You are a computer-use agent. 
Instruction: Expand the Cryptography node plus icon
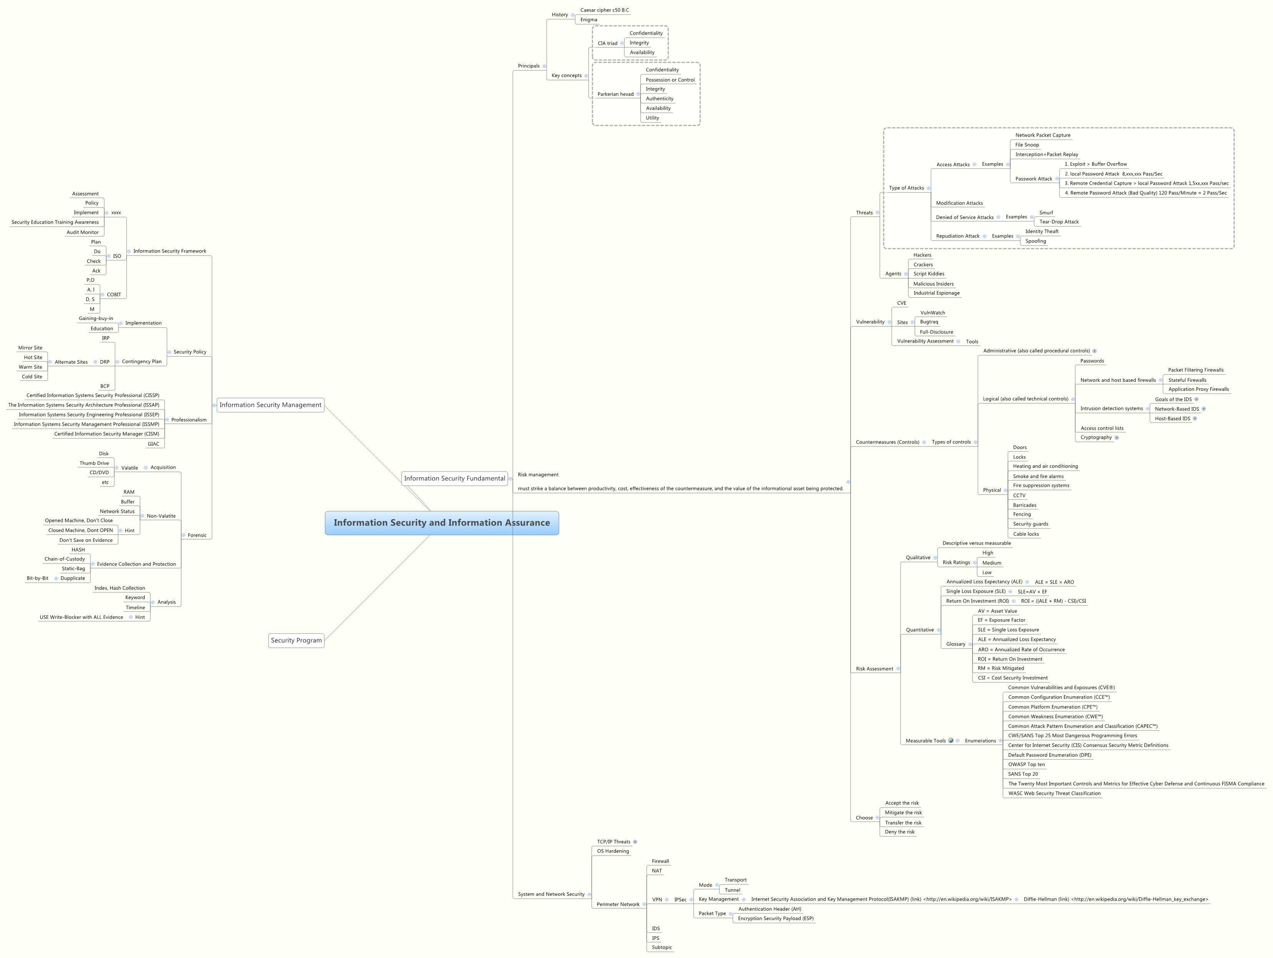point(1117,438)
